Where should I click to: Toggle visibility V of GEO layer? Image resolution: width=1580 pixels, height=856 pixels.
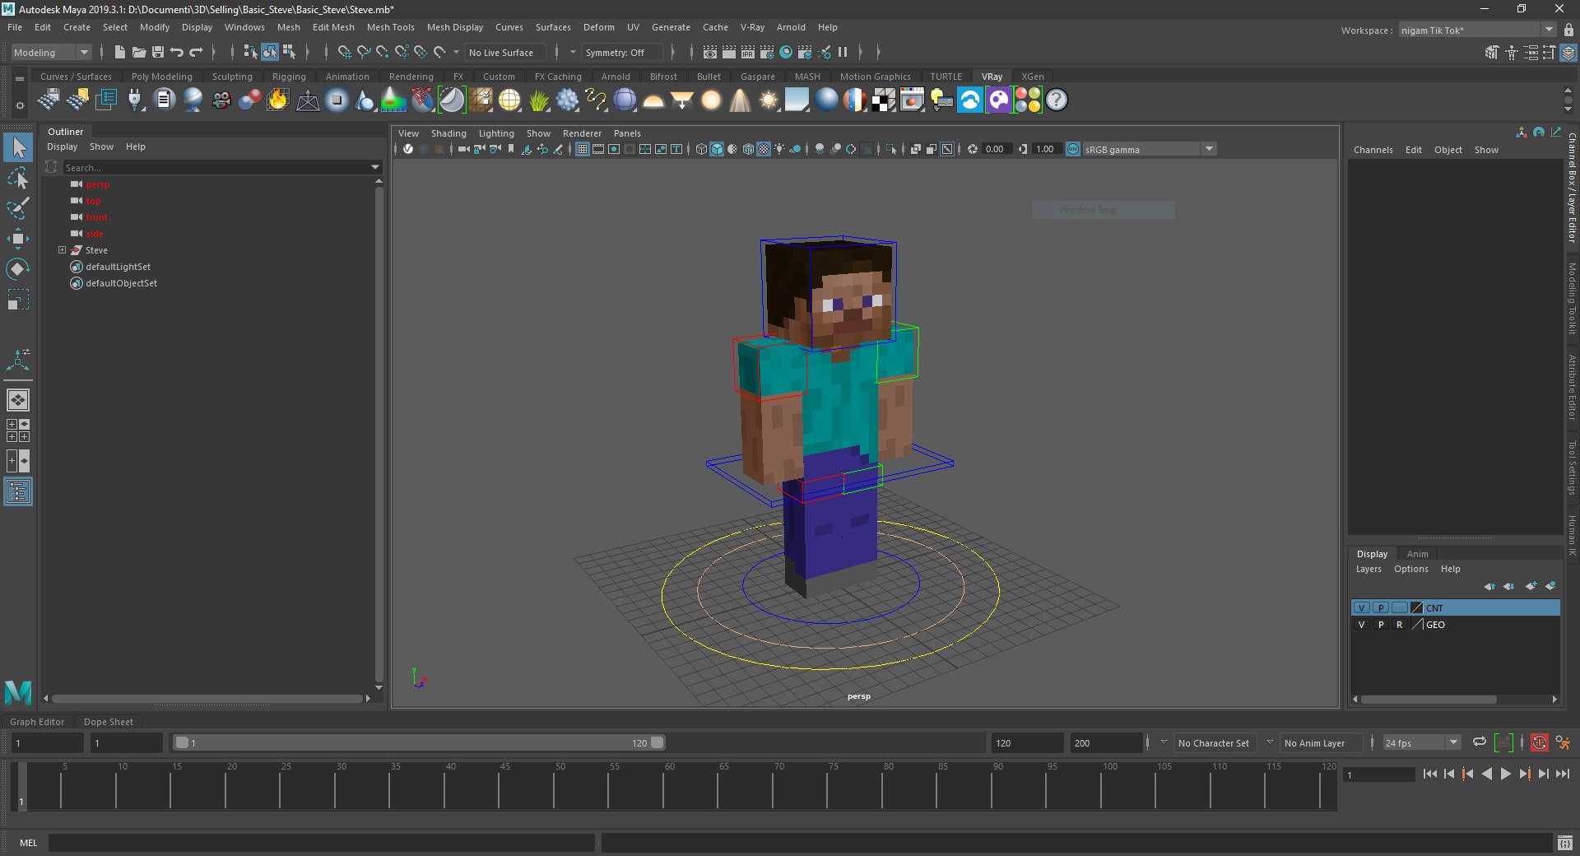(1362, 625)
